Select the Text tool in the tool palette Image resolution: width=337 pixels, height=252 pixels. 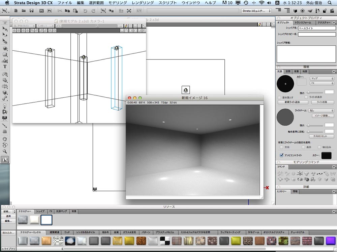(x=5, y=67)
